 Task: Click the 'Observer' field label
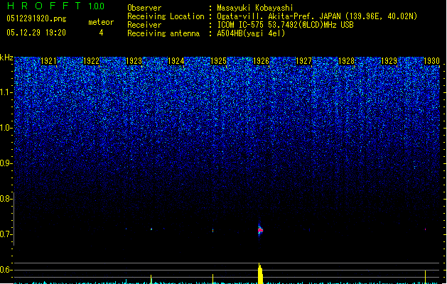pyautogui.click(x=144, y=8)
